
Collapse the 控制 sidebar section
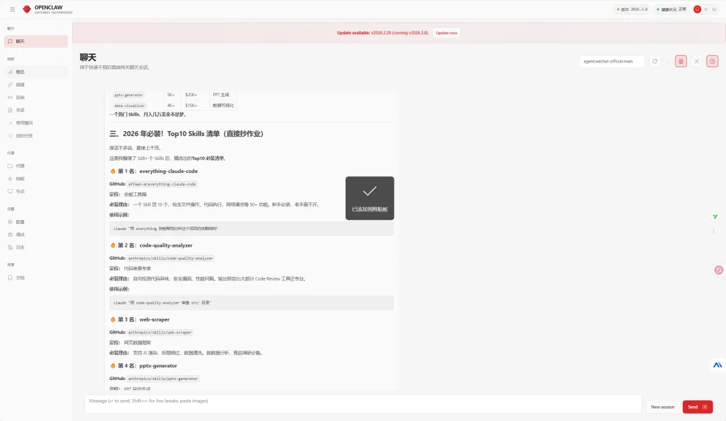36,59
